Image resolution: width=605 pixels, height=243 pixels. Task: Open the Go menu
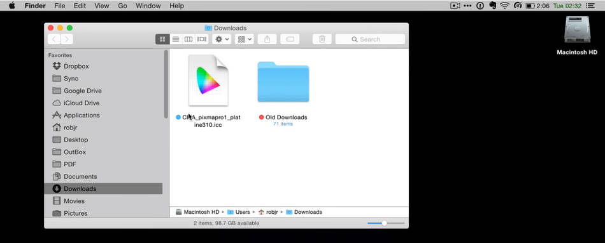pyautogui.click(x=122, y=6)
